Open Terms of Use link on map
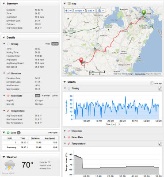Screen dimensions: 164x177 [140, 74]
